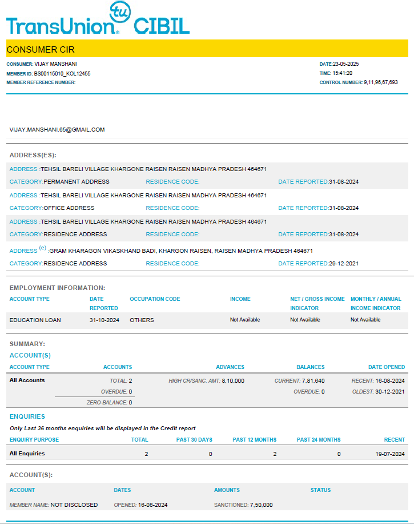Screen dimensions: 414x524
Task: Select the ADDRESS(ES) section heading
Action: 33,155
